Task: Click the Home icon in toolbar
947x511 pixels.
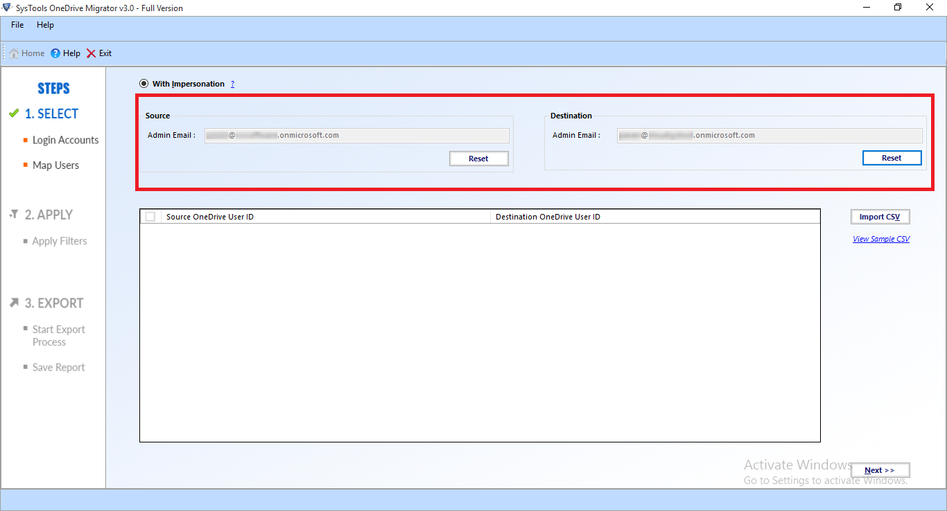Action: [14, 53]
